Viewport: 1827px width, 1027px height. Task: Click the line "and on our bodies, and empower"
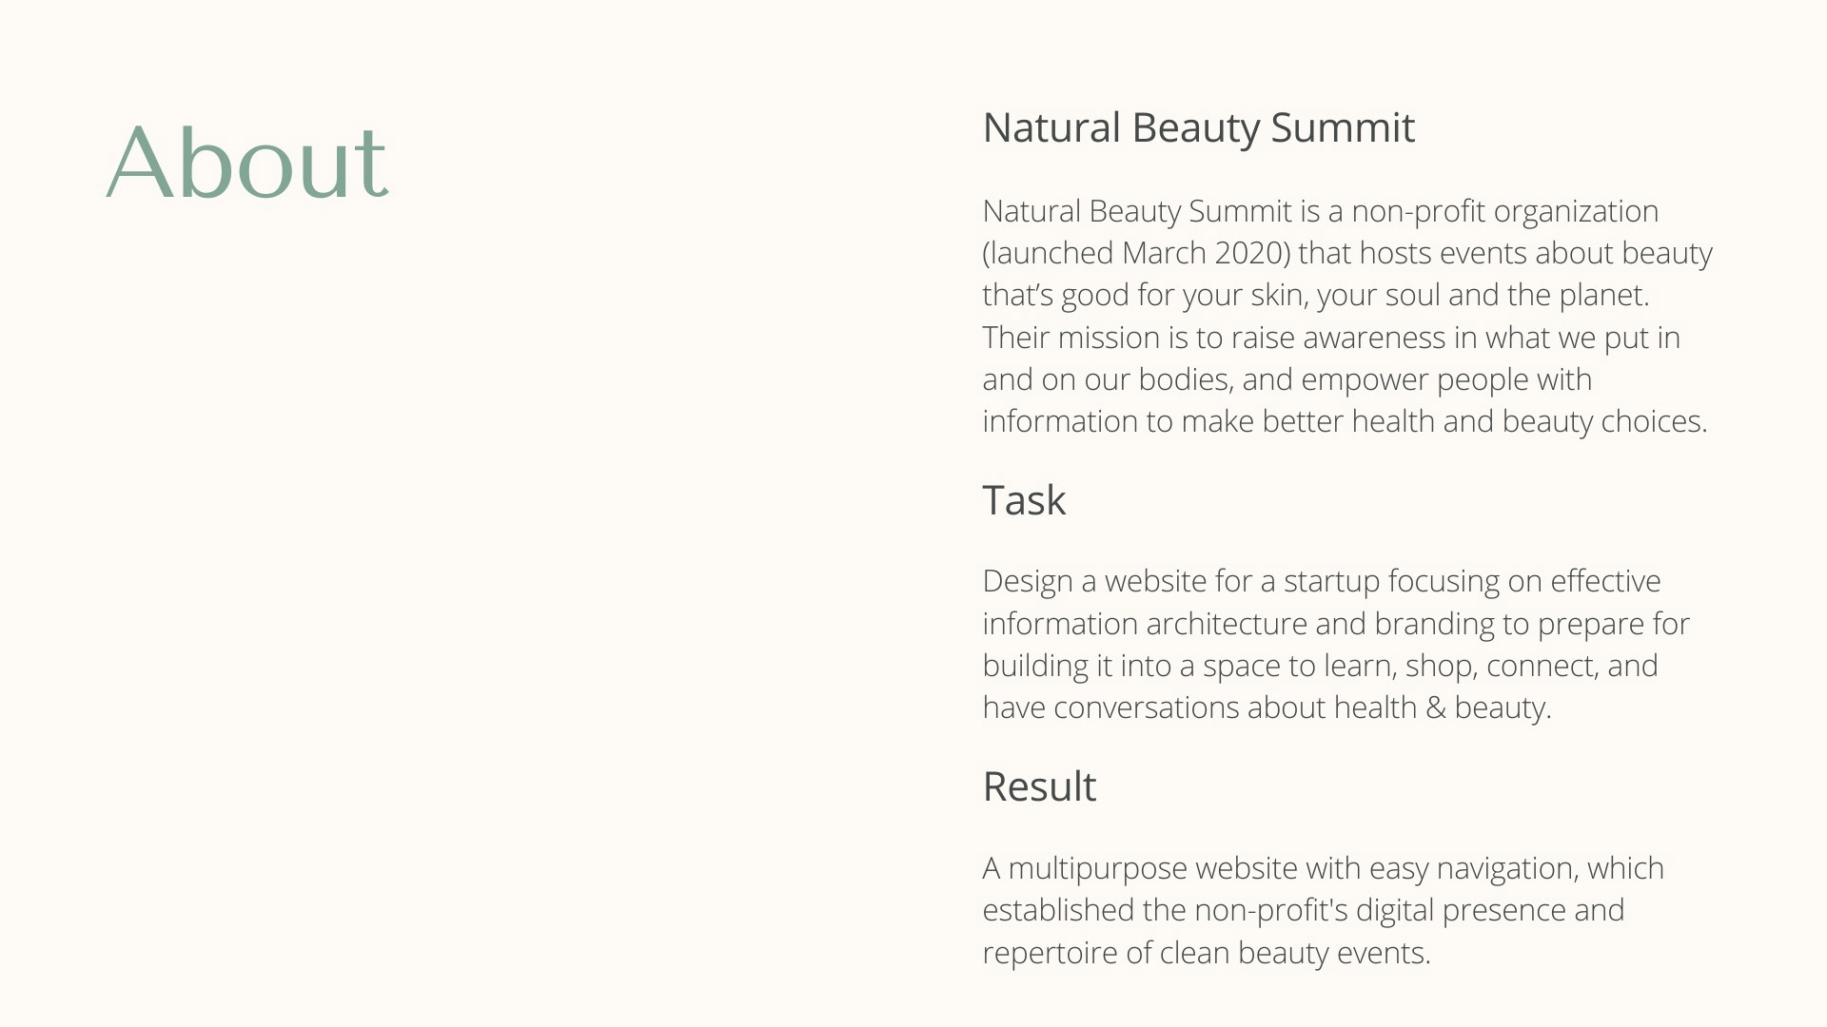pyautogui.click(x=1287, y=379)
